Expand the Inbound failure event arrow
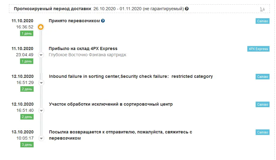Screen dimensions: 276x160 41,83
